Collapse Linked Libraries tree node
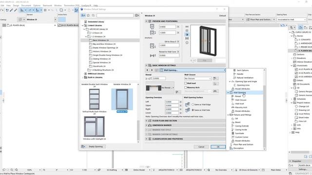This screenshot has height=175, width=312. click(x=82, y=25)
